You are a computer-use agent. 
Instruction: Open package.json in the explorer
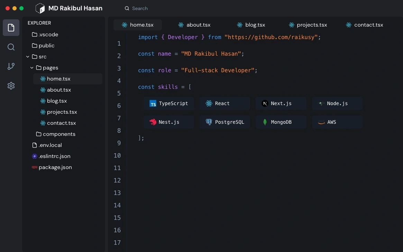[55, 167]
